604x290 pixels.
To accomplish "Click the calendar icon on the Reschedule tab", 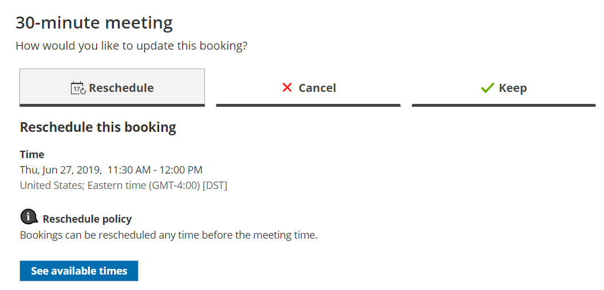I will (x=78, y=88).
